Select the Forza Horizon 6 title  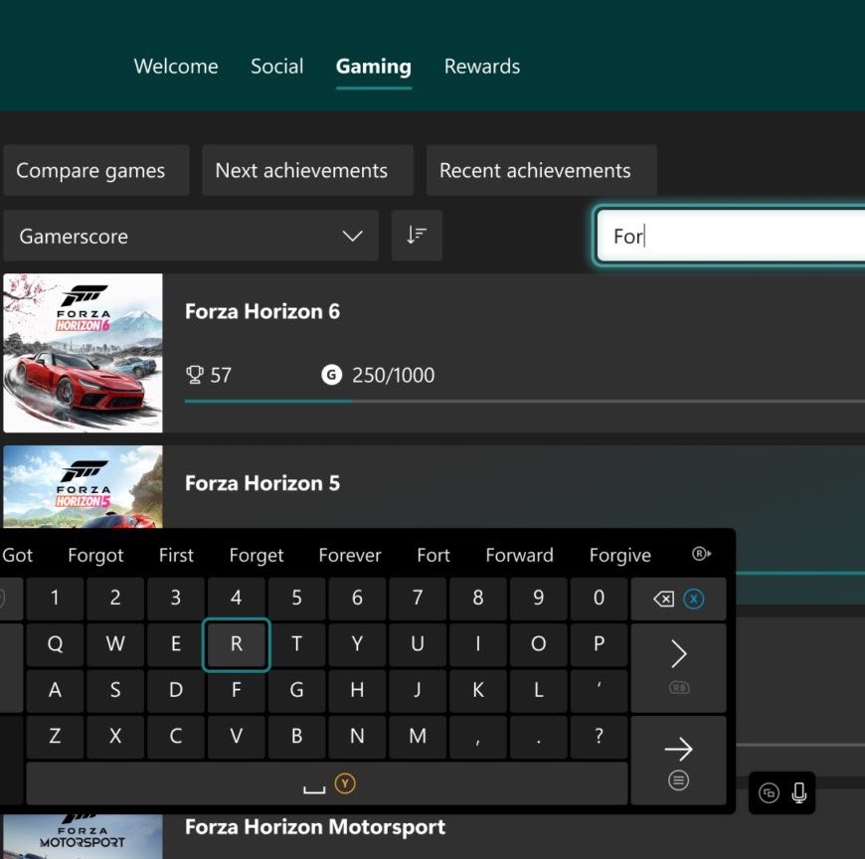click(262, 312)
